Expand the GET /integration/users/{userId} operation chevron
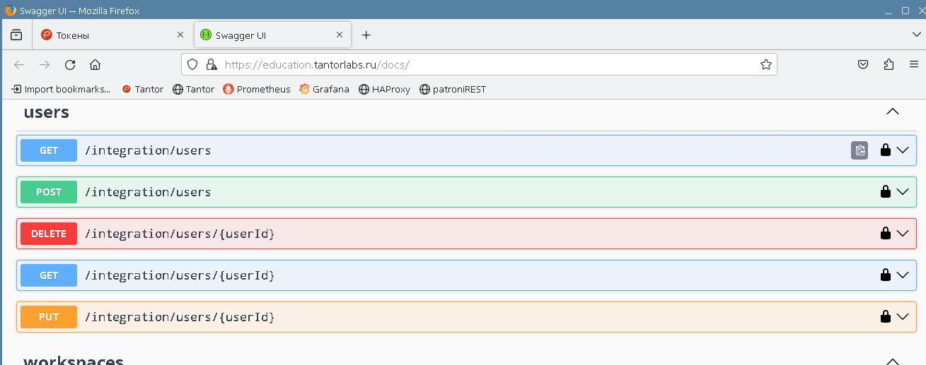Viewport: 926px width, 365px height. point(903,275)
